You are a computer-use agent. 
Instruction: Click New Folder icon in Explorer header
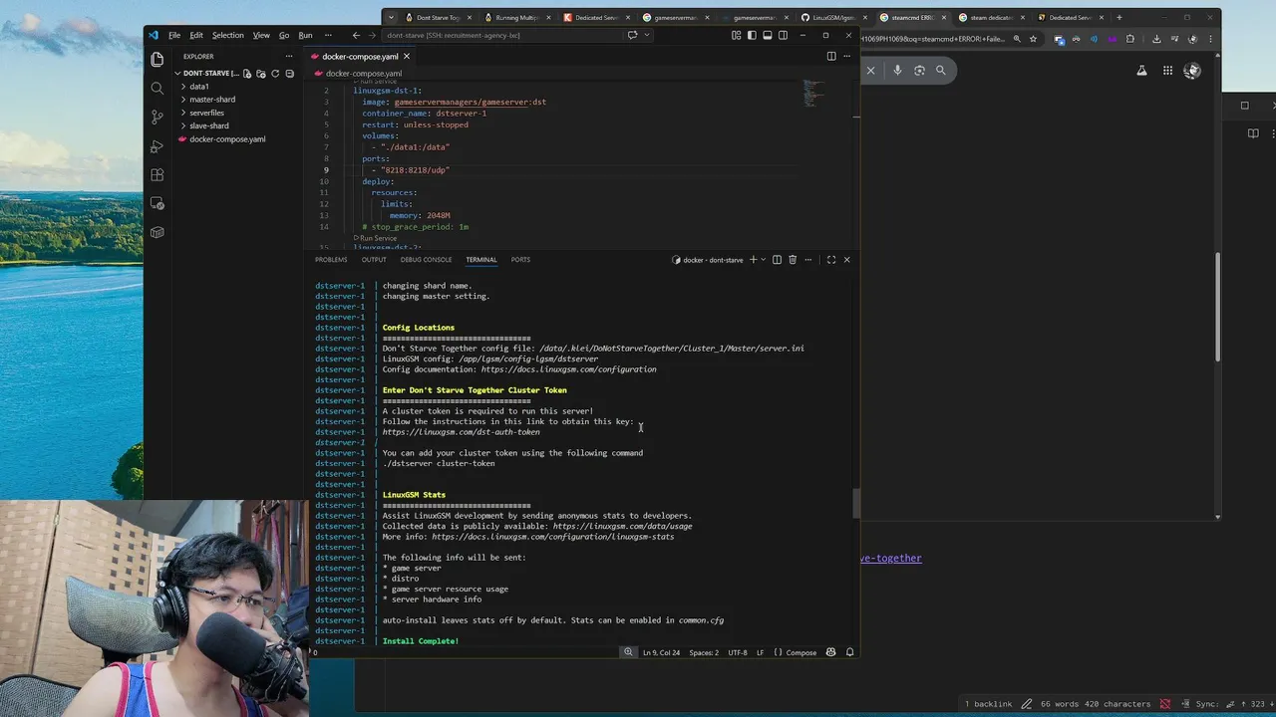point(261,74)
